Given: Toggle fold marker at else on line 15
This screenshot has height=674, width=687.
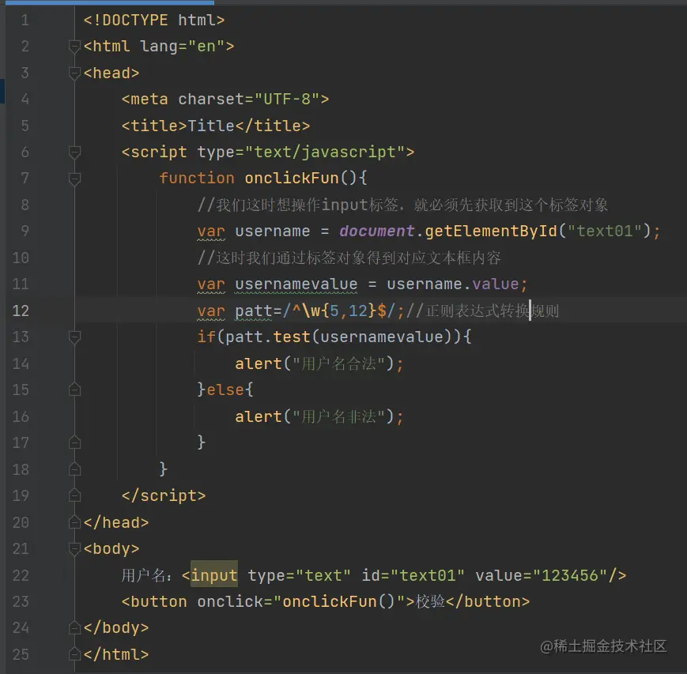Looking at the screenshot, I should 74,390.
